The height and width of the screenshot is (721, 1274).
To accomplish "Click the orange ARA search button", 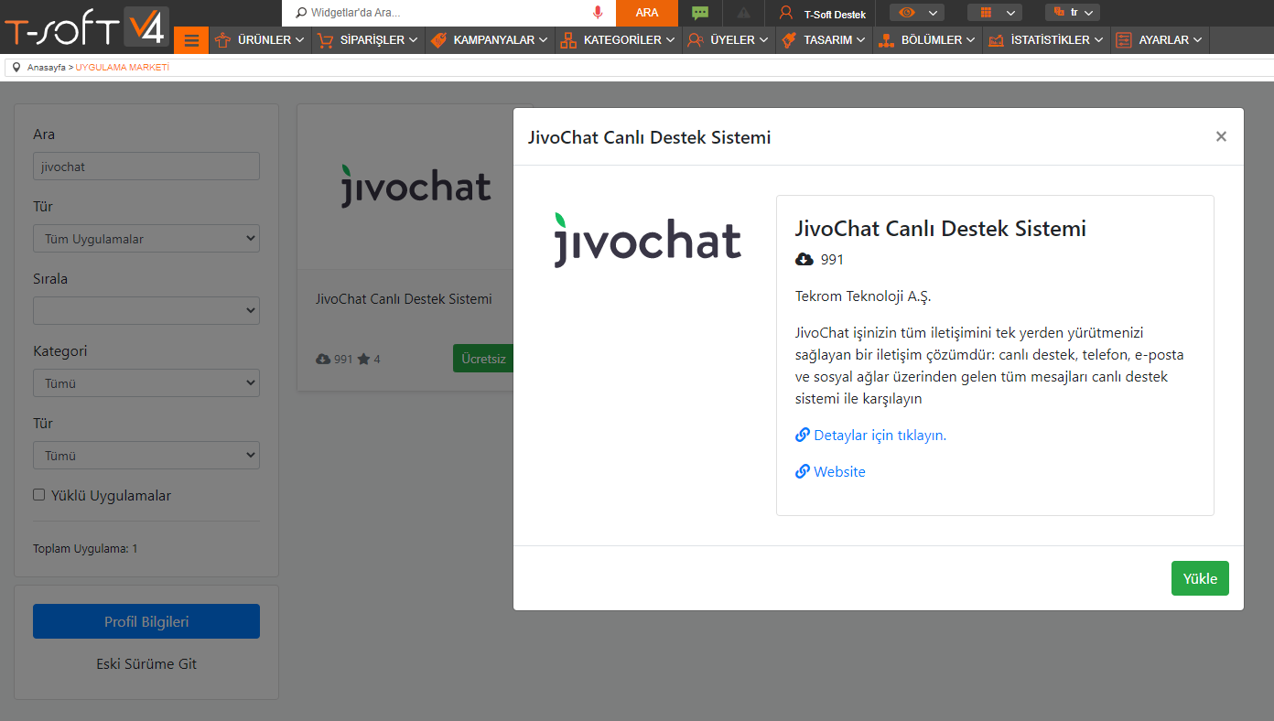I will coord(647,13).
